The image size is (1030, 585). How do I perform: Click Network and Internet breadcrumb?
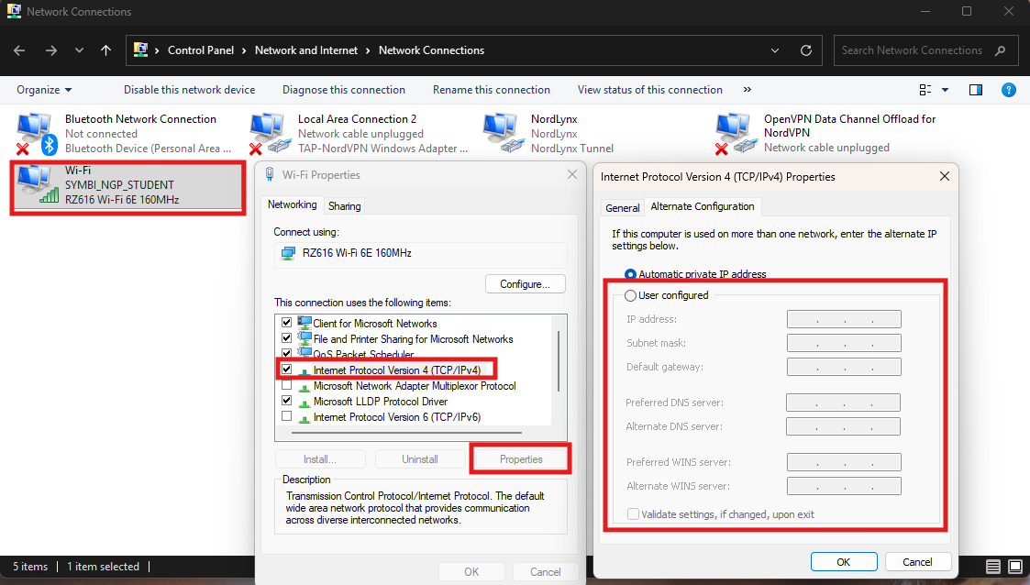coord(306,50)
